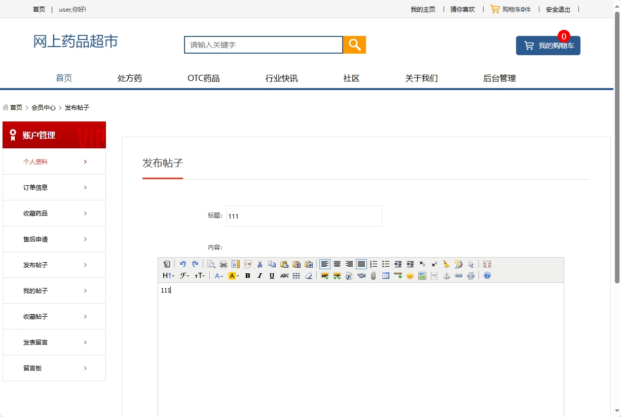The width and height of the screenshot is (621, 417).
Task: Open the font family dropdown
Action: (x=184, y=275)
